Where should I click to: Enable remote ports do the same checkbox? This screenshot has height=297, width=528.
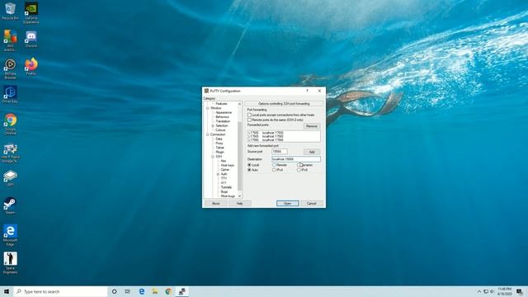[x=249, y=120]
